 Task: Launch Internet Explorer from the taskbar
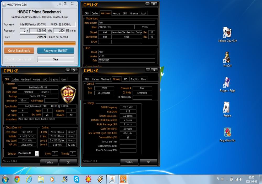pyautogui.click(x=29, y=179)
